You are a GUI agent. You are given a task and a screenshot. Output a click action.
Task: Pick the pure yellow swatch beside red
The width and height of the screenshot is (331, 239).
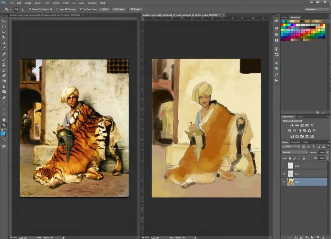(x=284, y=25)
